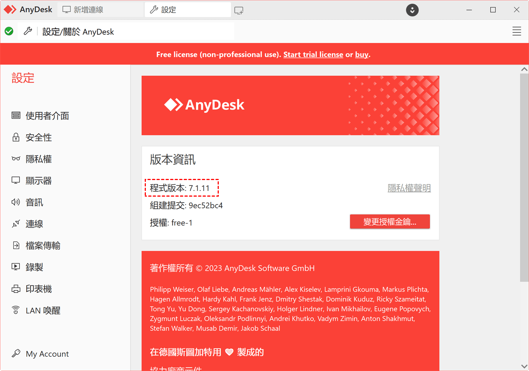Open the 檔案傳輸 file icon
Viewport: 529px width, 371px height.
pyautogui.click(x=16, y=245)
